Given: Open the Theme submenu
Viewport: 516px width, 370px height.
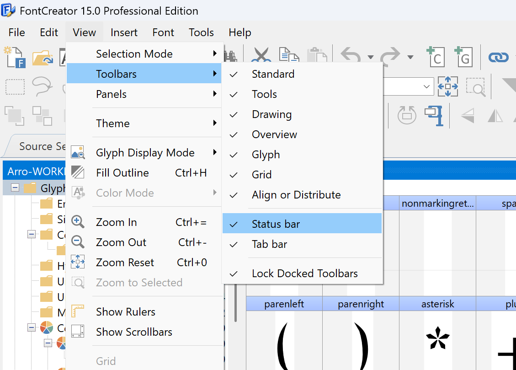Looking at the screenshot, I should point(144,123).
